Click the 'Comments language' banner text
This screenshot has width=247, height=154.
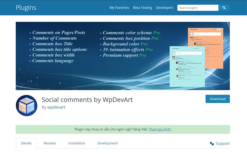[x=51, y=61]
